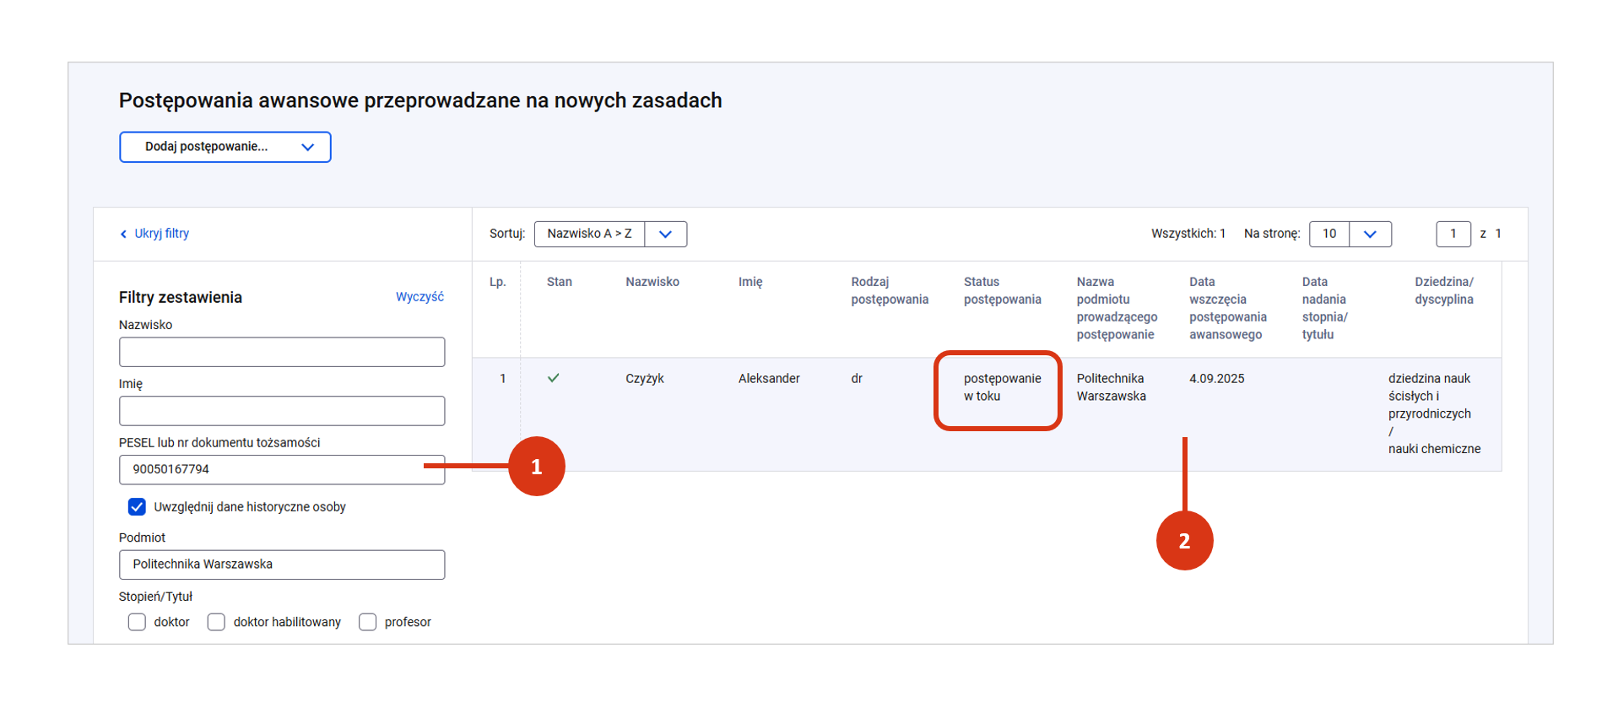Focus the Nazwisko filter input
This screenshot has width=1618, height=724.
pyautogui.click(x=282, y=352)
